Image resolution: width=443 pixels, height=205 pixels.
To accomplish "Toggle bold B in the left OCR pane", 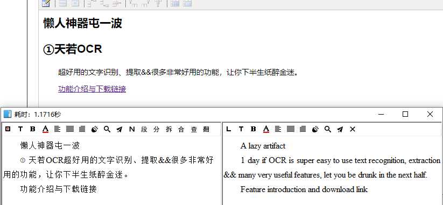I will click(32, 129).
